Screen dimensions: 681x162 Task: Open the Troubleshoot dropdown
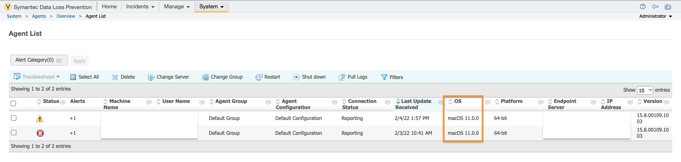[36, 77]
